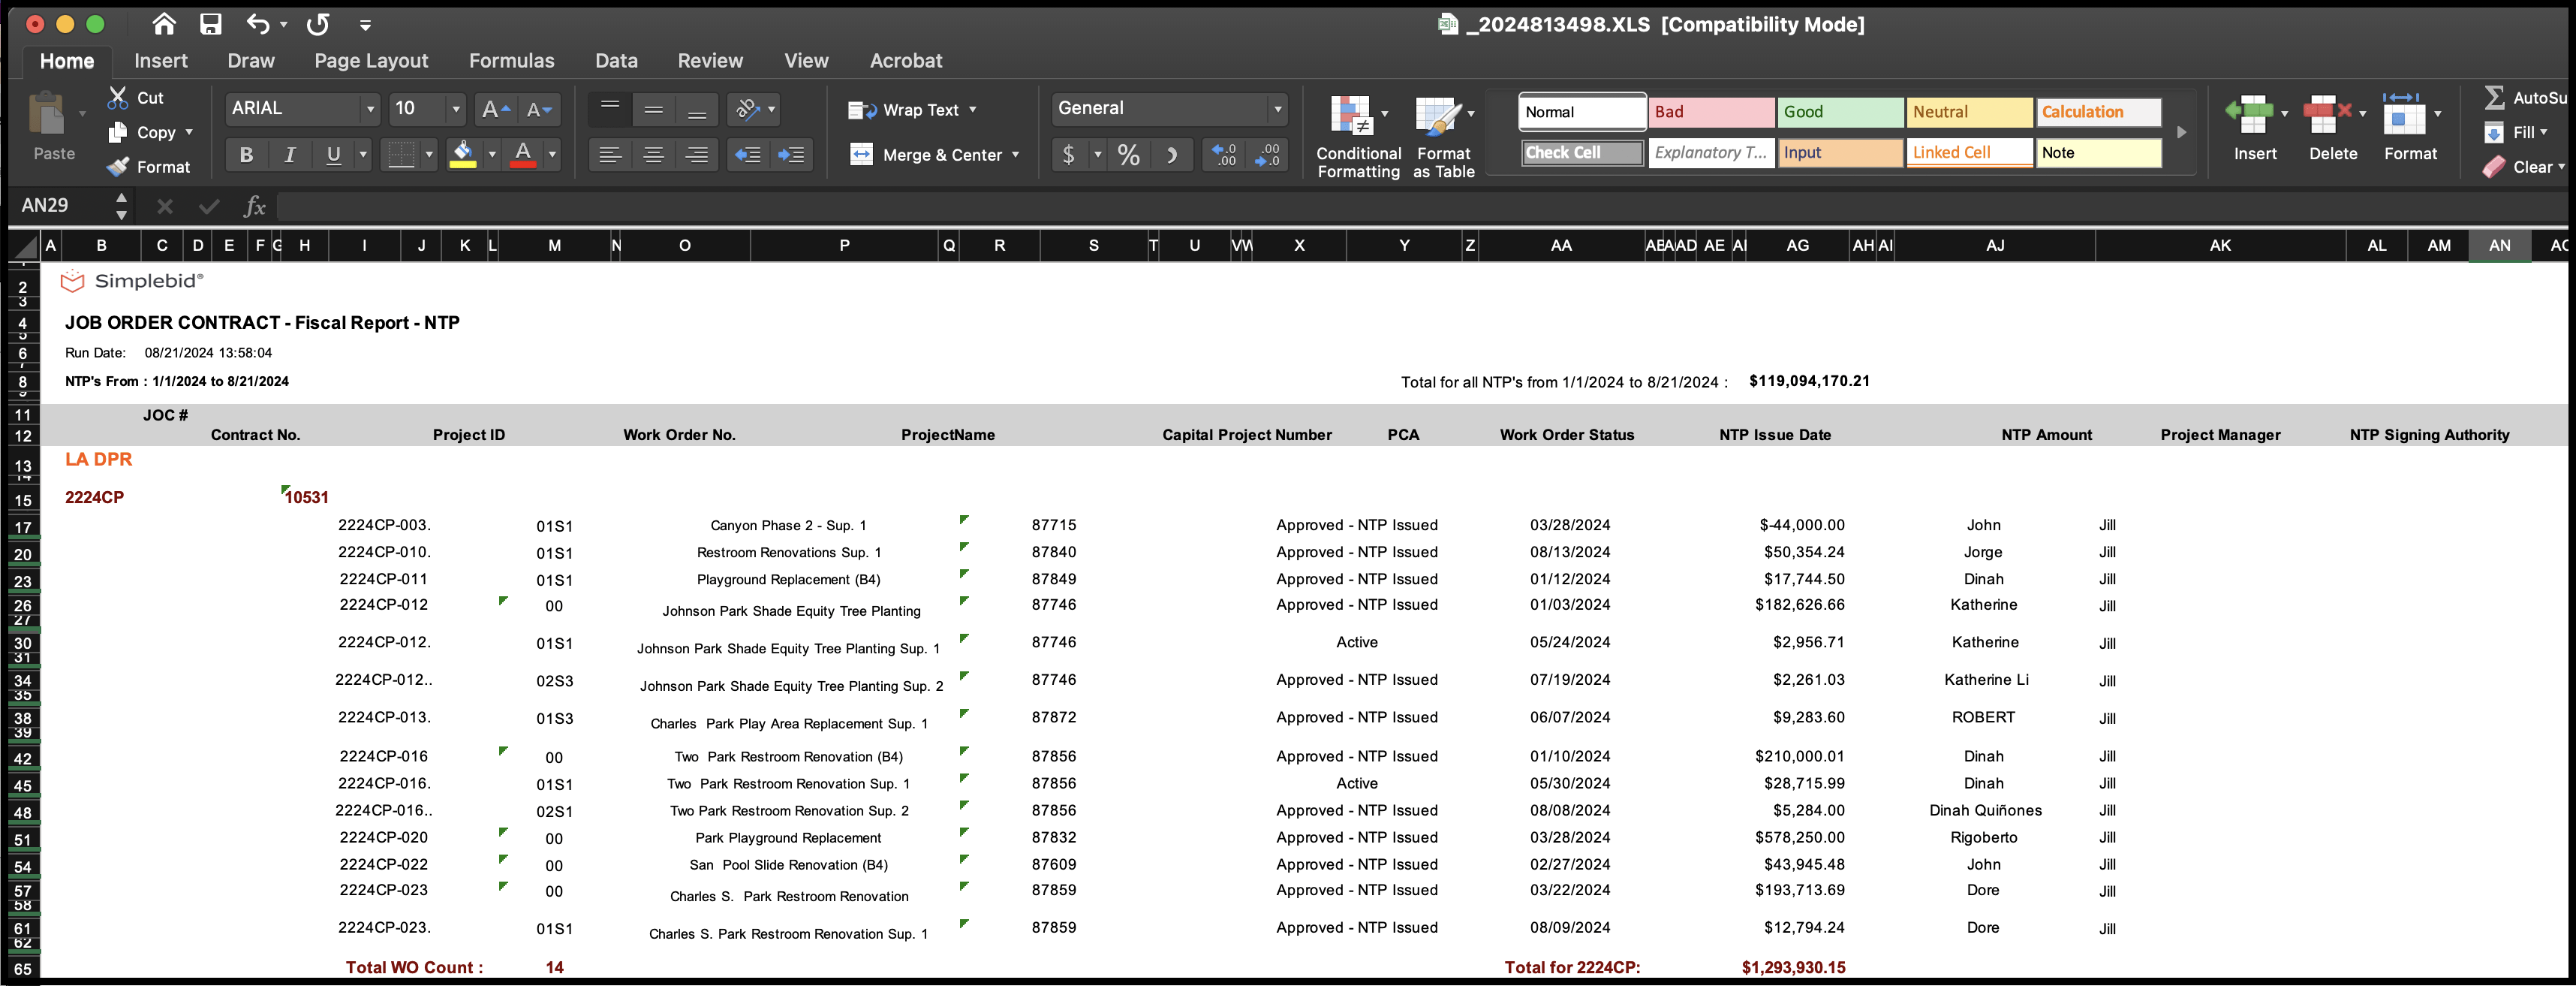Apply the Check Cell style
Screen dimensions: 2576x986
[1582, 153]
